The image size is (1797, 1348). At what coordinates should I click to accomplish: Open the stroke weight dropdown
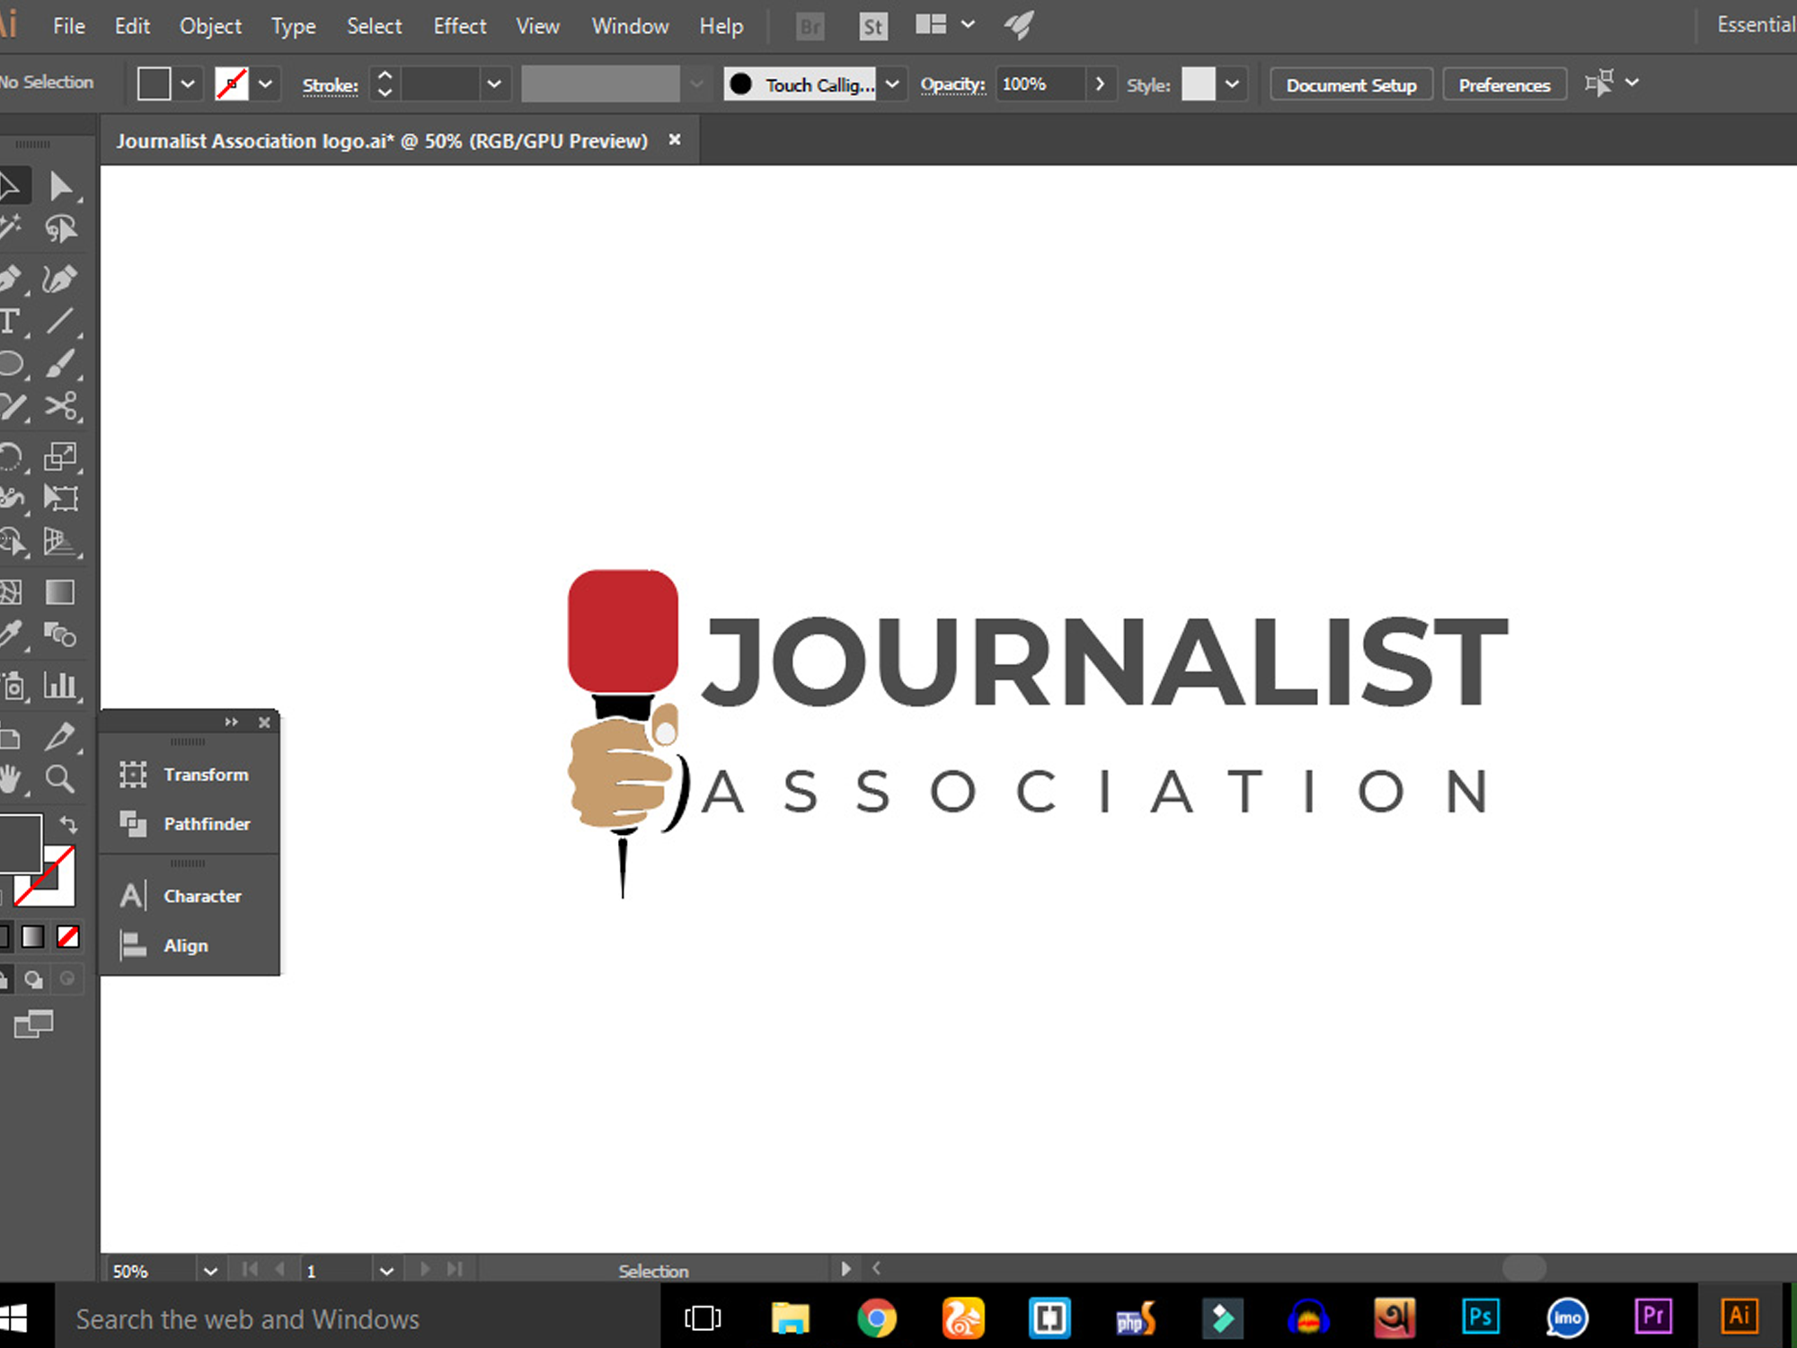(493, 84)
